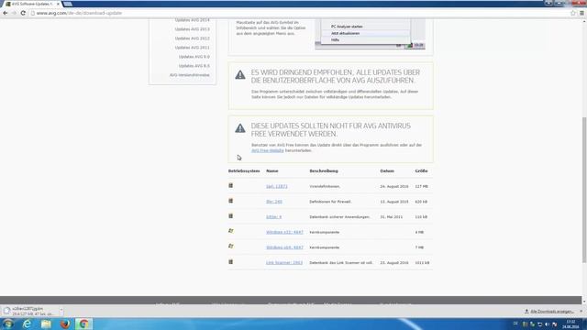Image resolution: width=587 pixels, height=330 pixels.
Task: Open Updates AVG 2013 sidebar link
Action: pyautogui.click(x=192, y=29)
